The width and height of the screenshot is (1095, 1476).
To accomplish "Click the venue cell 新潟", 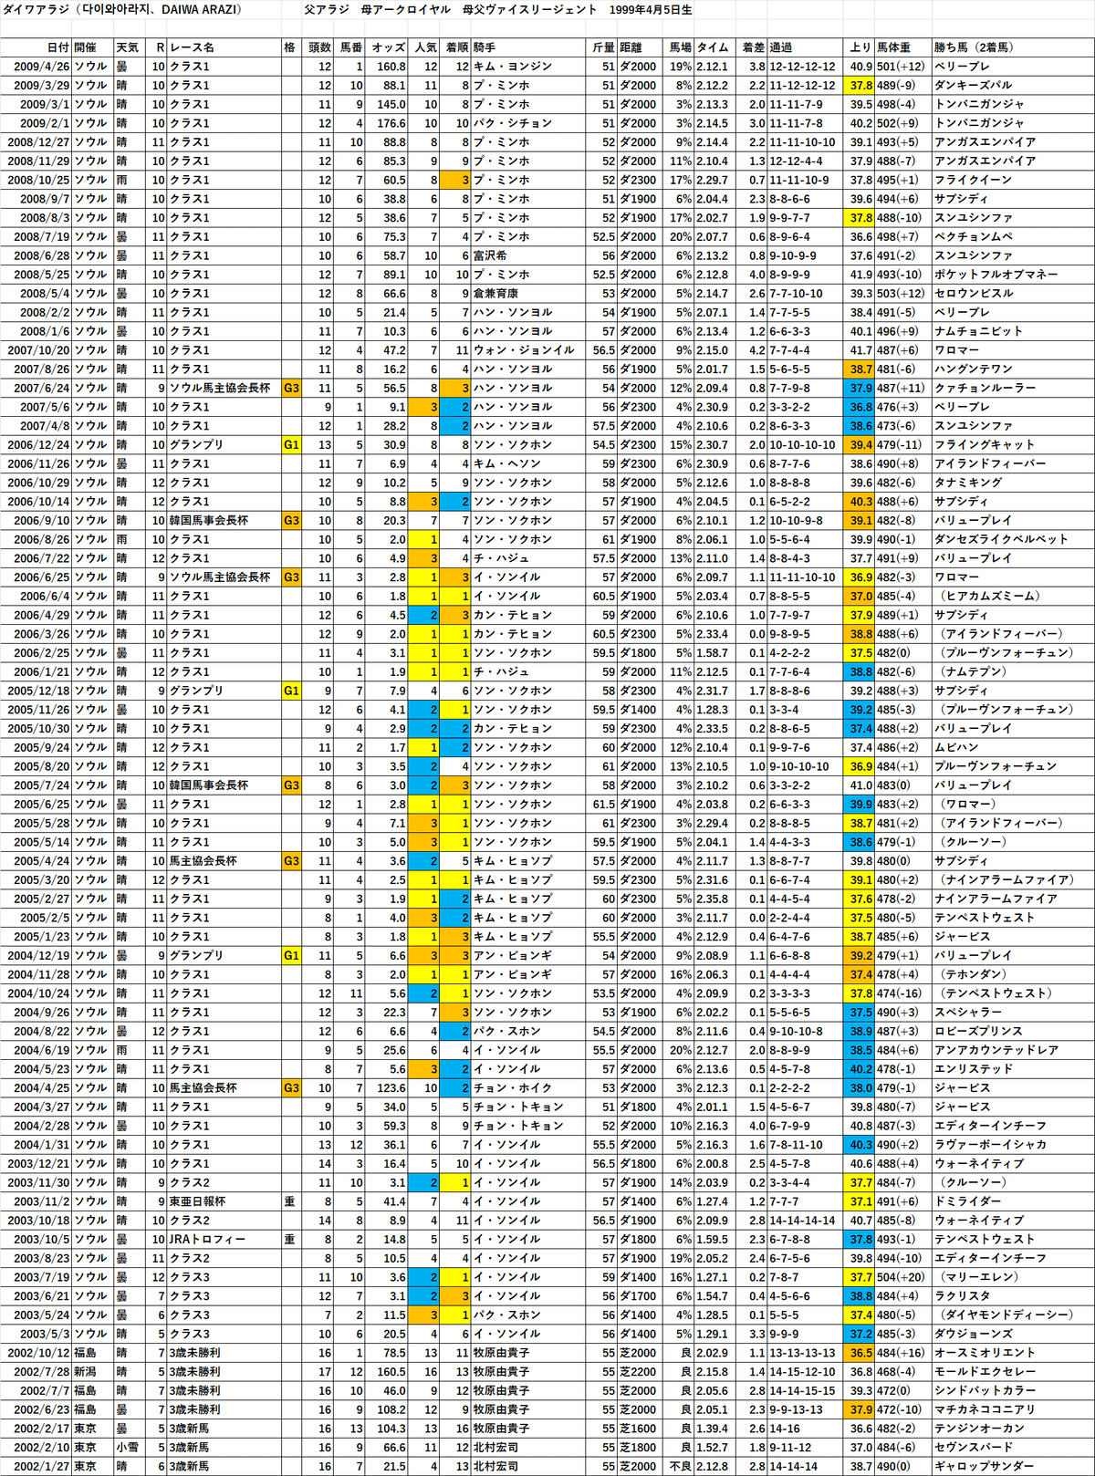I will pyautogui.click(x=86, y=1372).
